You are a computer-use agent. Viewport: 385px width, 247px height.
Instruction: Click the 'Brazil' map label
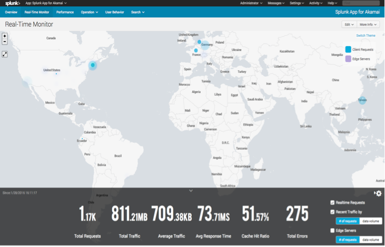(x=118, y=156)
